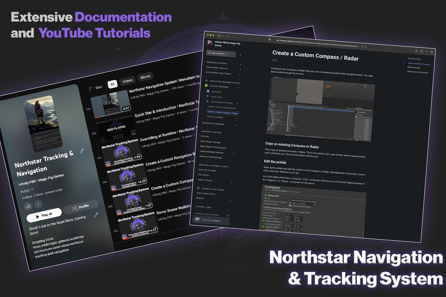Click the Powered By GitBook button

[x=212, y=221]
